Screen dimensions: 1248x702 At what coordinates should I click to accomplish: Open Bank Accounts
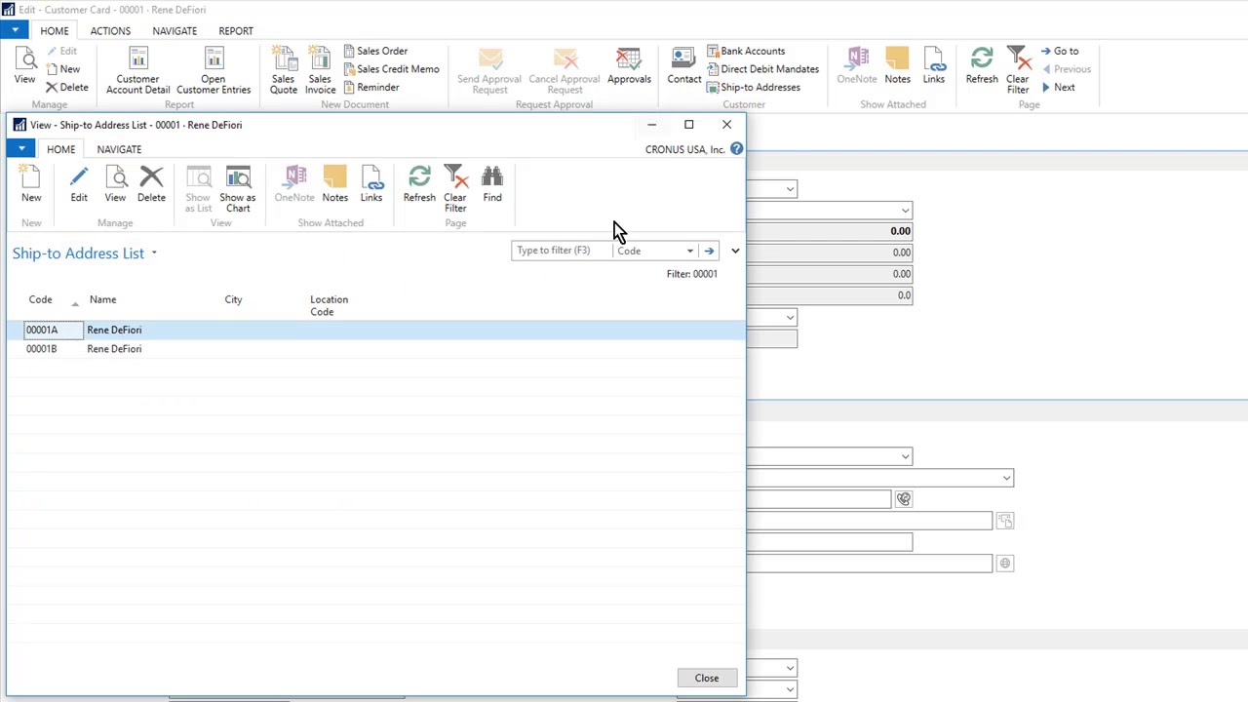click(x=745, y=51)
